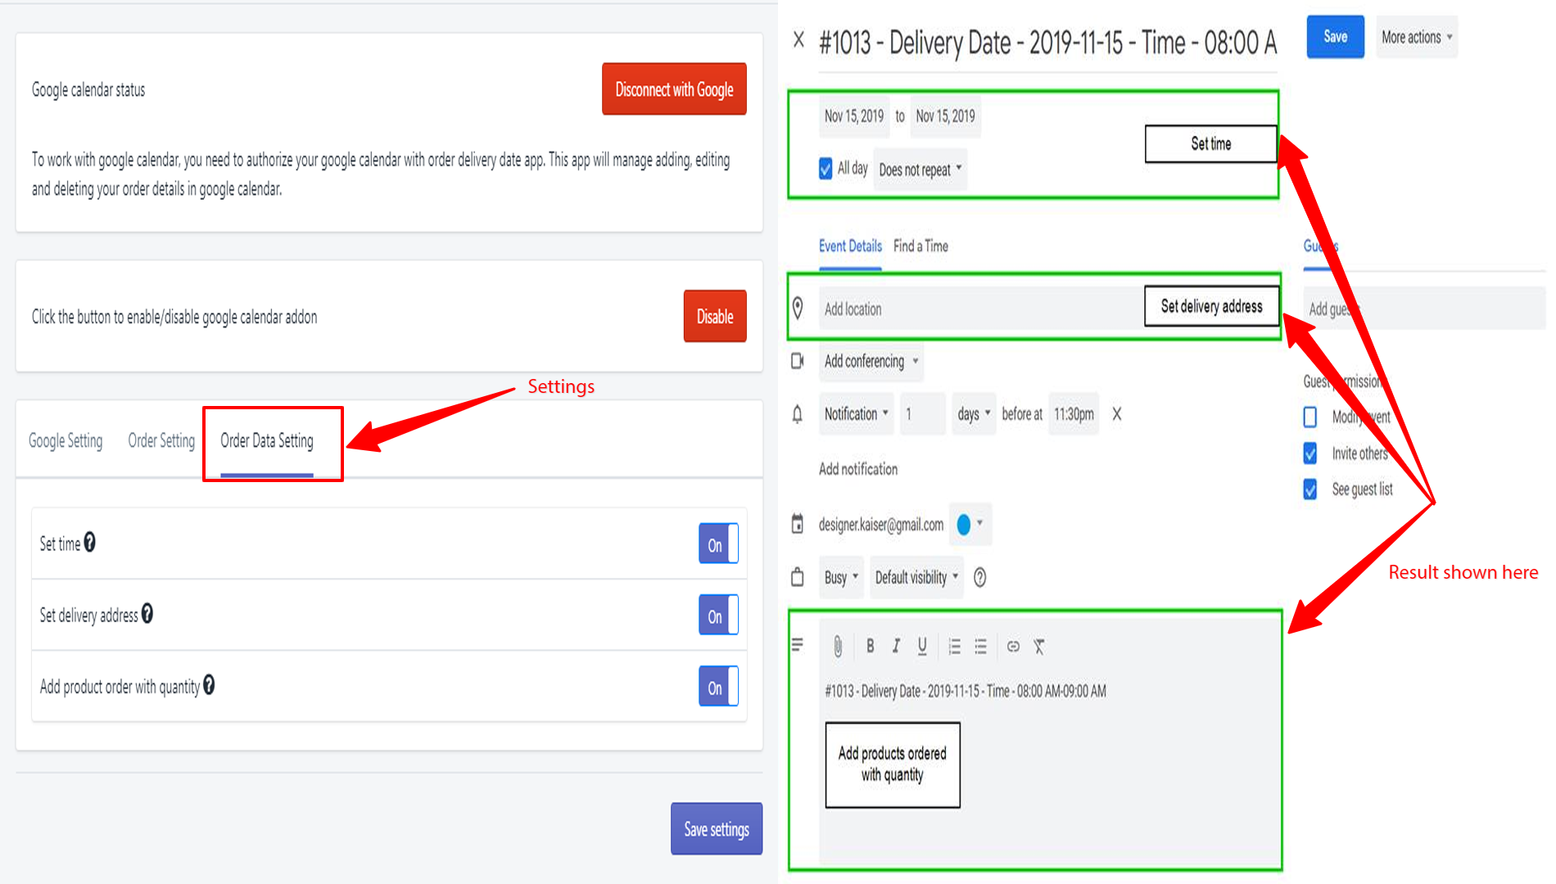Viewport: 1556px width, 884px height.
Task: Open the Does not repeat dropdown
Action: [920, 169]
